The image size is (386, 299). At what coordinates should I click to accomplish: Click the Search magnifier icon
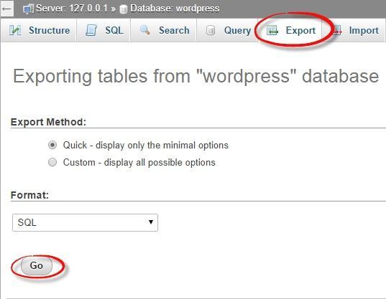coord(144,30)
